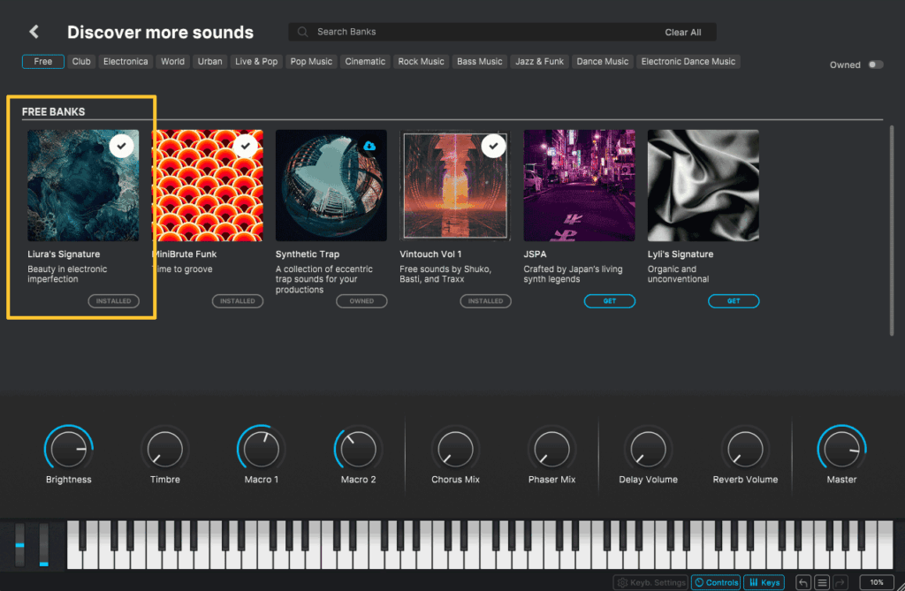Select the Live & Pop filter tag
This screenshot has height=591, width=905.
[x=256, y=61]
